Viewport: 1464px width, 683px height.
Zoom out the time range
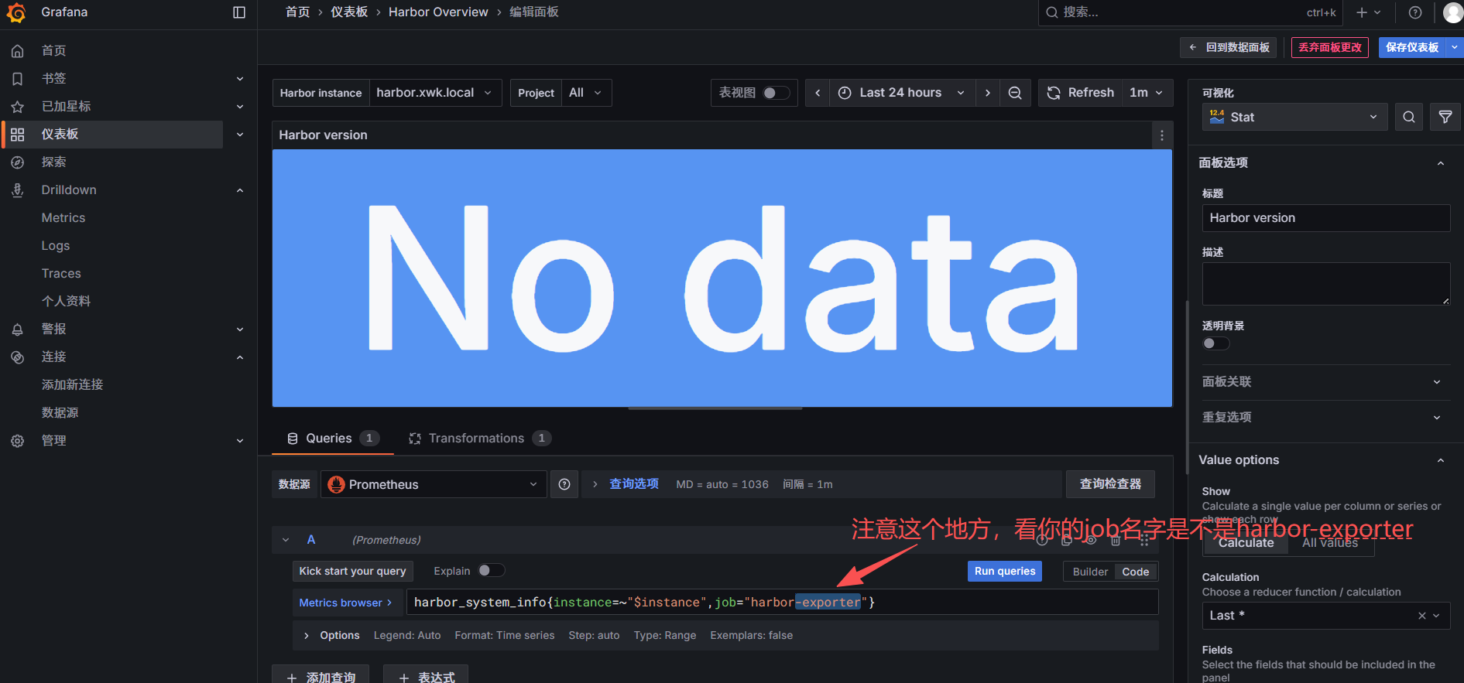[1015, 93]
